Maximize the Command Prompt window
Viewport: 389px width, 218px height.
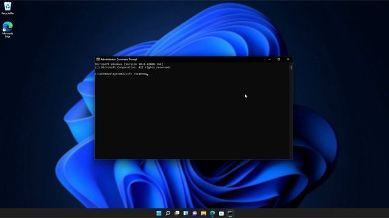[x=279, y=59]
